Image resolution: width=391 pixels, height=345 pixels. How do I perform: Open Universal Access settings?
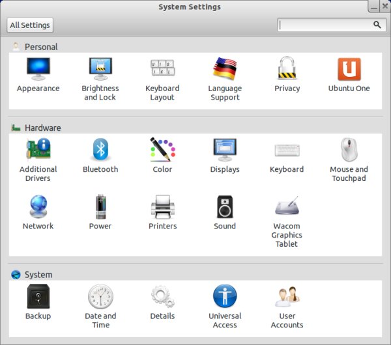pos(225,307)
